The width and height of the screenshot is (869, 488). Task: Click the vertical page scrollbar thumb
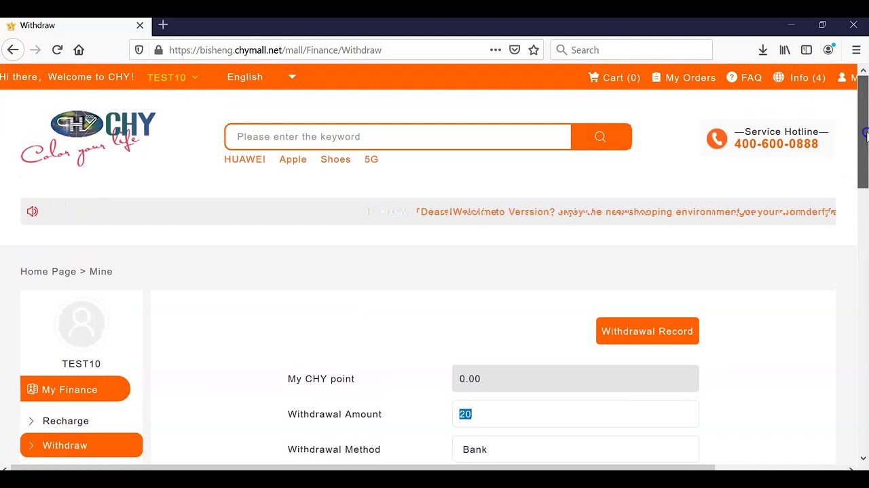(x=863, y=132)
